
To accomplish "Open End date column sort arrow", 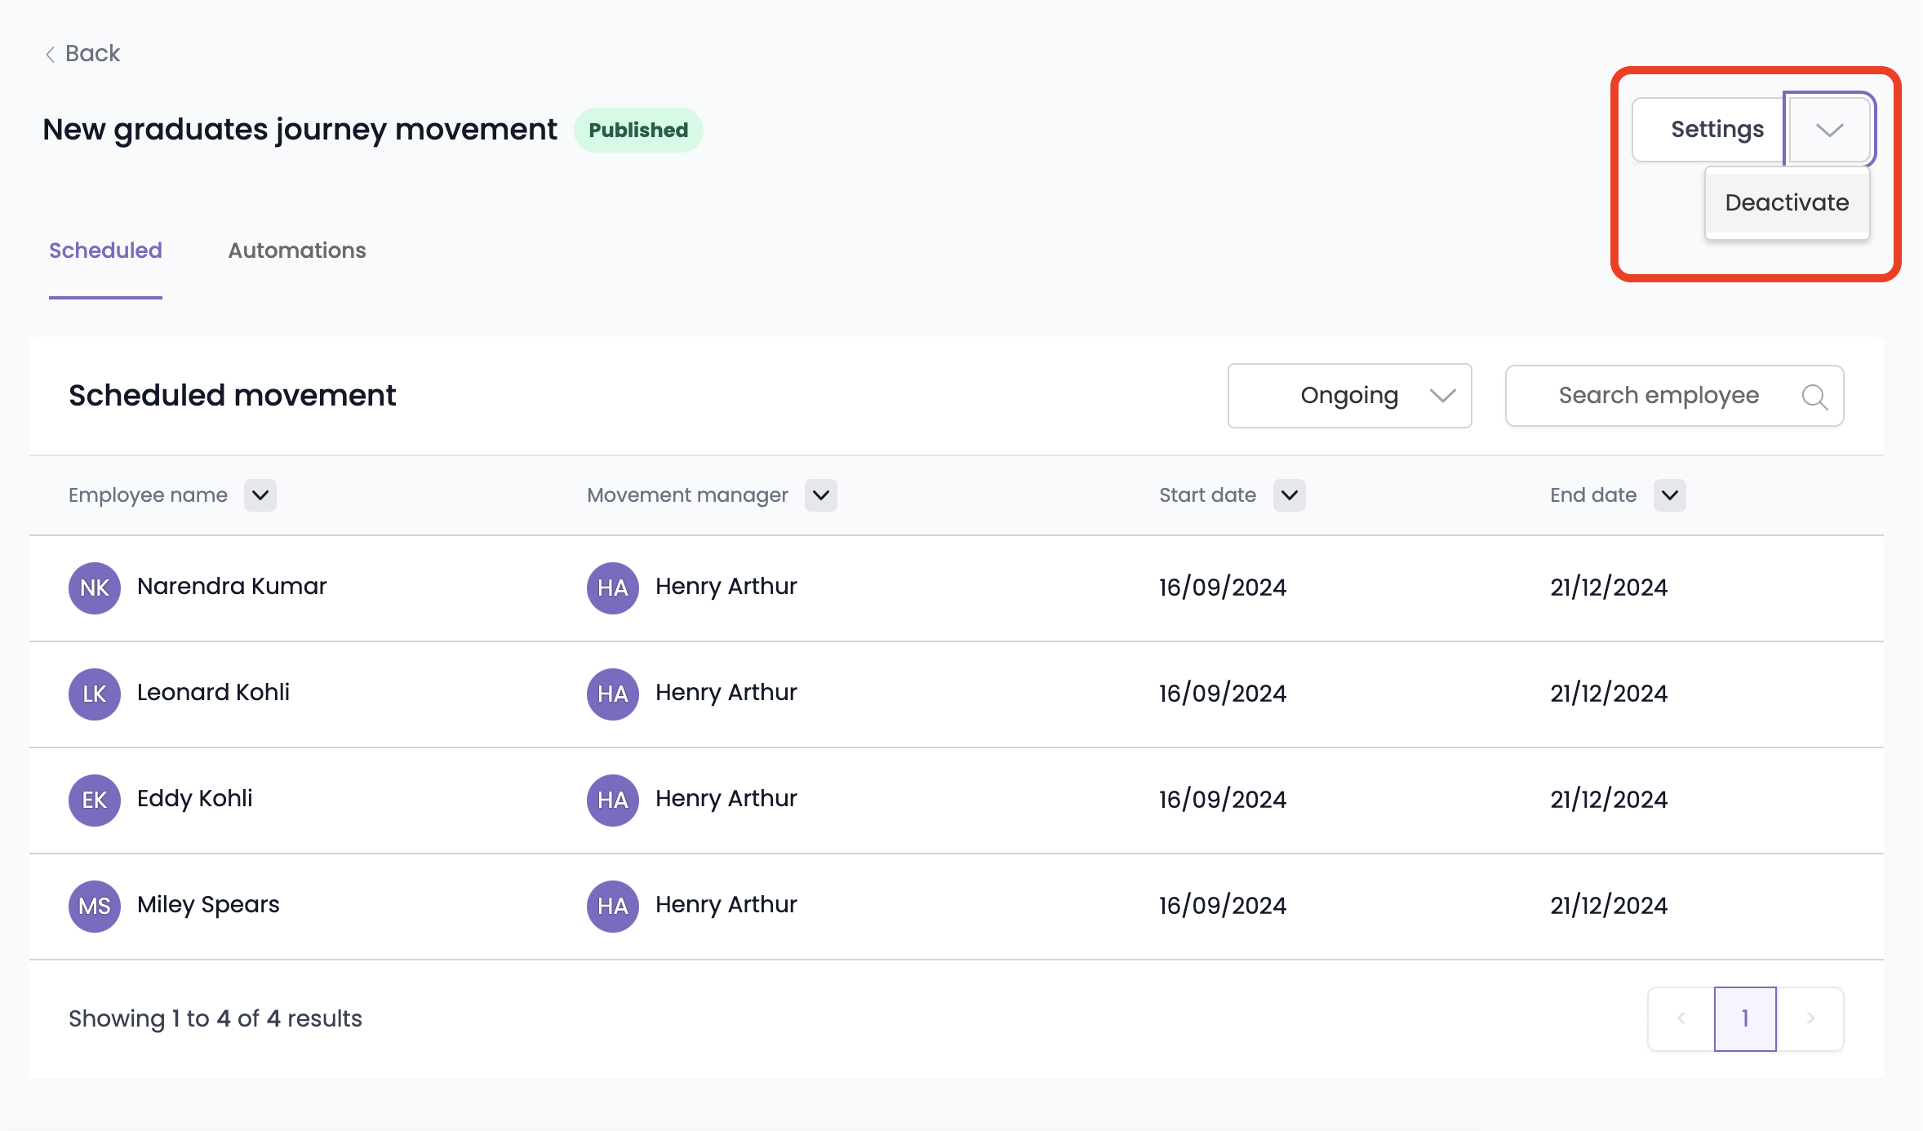I will click(x=1670, y=495).
